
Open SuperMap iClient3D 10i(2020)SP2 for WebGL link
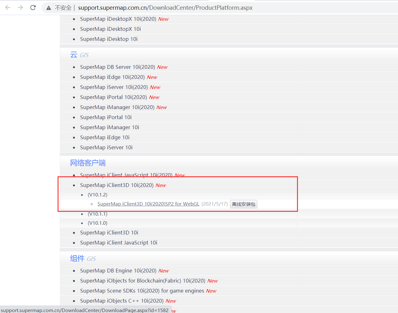pos(149,204)
